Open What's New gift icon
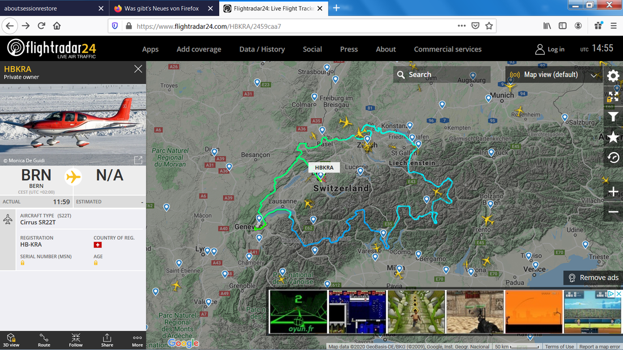This screenshot has height=350, width=623. pyautogui.click(x=599, y=26)
